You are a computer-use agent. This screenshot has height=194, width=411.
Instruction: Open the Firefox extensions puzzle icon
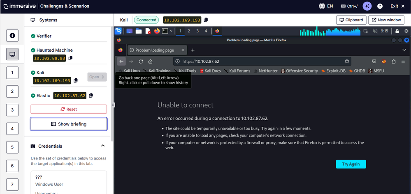tap(394, 62)
